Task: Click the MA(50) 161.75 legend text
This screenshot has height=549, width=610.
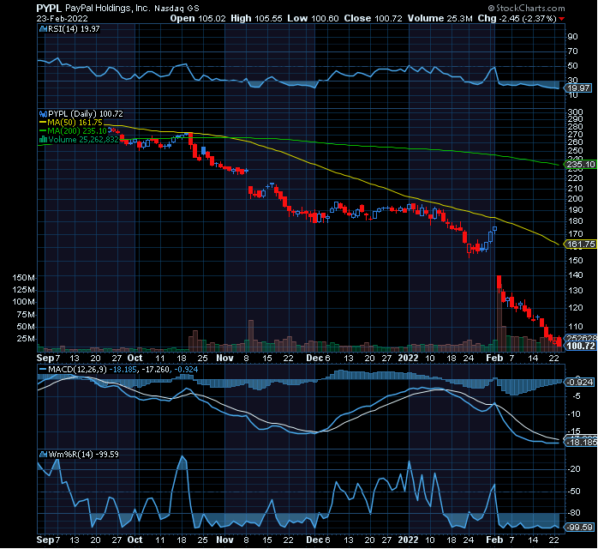Action: (75, 123)
